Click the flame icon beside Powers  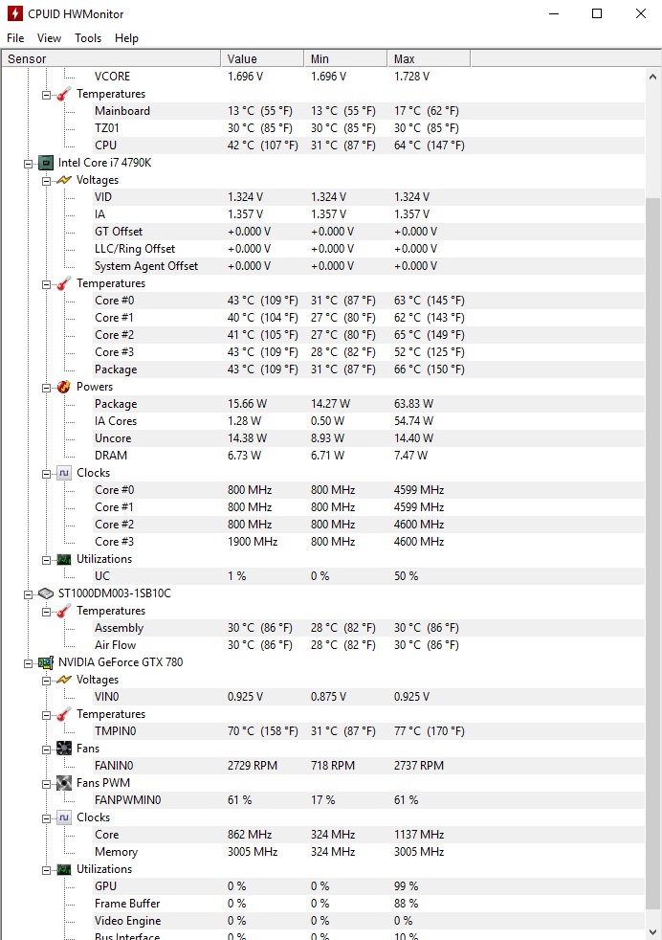pyautogui.click(x=64, y=387)
